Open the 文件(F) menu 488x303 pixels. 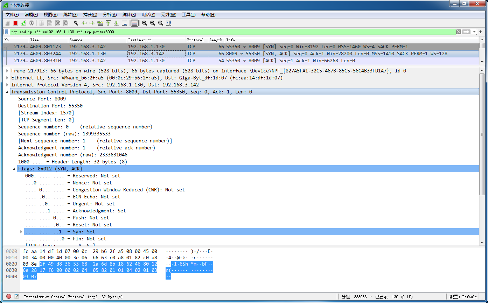[x=12, y=15]
